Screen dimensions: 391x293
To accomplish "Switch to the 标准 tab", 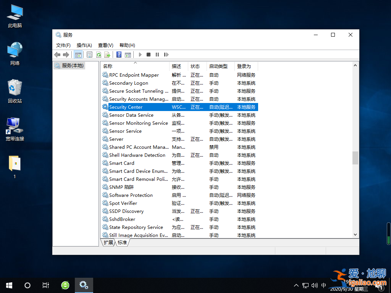I will pos(121,242).
